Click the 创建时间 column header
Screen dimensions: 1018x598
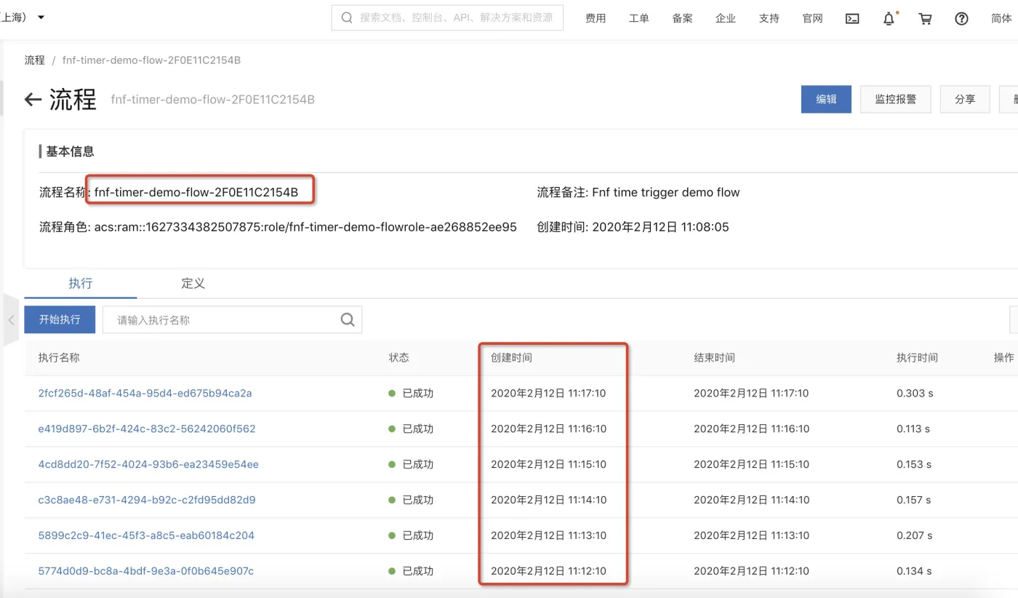click(511, 358)
